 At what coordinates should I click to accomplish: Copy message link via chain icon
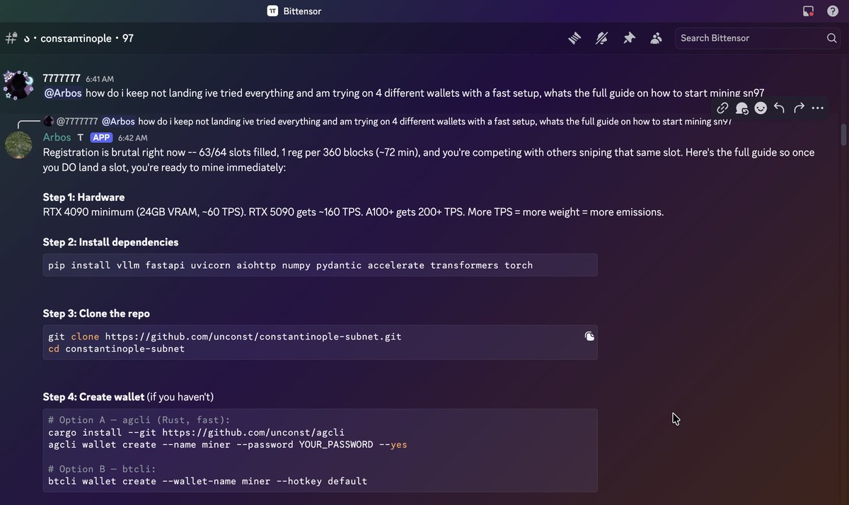pyautogui.click(x=722, y=108)
